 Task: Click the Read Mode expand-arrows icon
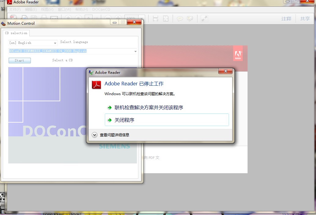click(x=204, y=19)
